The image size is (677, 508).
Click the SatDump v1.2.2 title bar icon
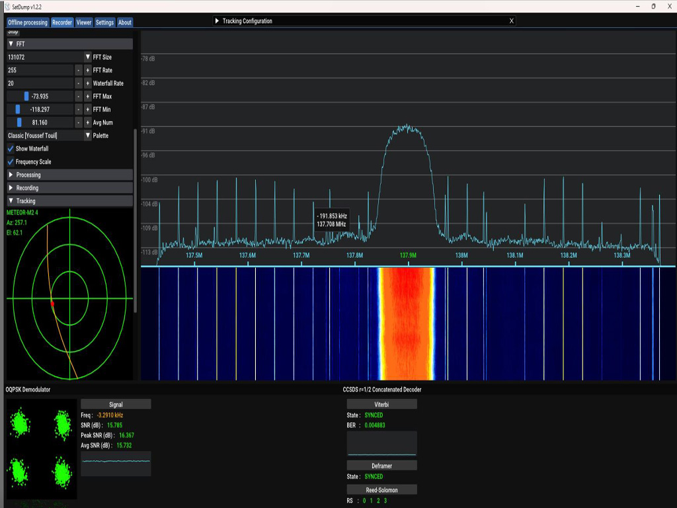coord(7,7)
